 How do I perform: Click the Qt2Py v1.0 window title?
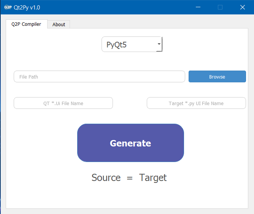point(27,8)
